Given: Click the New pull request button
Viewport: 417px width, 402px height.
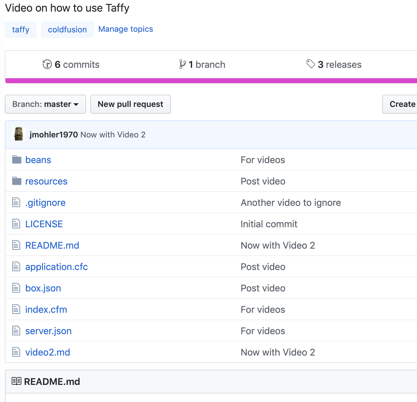Looking at the screenshot, I should [x=131, y=104].
